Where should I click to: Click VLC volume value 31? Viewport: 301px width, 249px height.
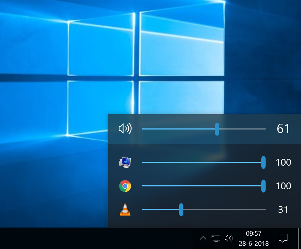pyautogui.click(x=283, y=210)
